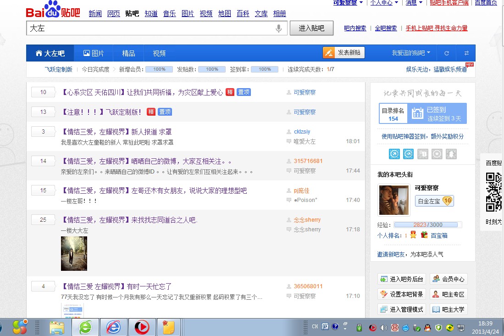Click the 吧主大学 button
Screen dimensions: 504x336
click(x=449, y=309)
